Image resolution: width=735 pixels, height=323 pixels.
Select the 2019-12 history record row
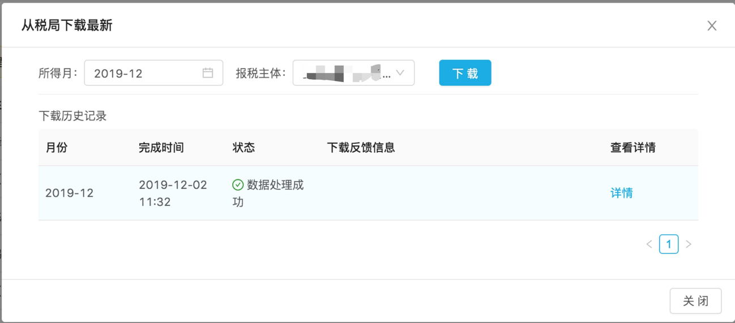pos(368,193)
